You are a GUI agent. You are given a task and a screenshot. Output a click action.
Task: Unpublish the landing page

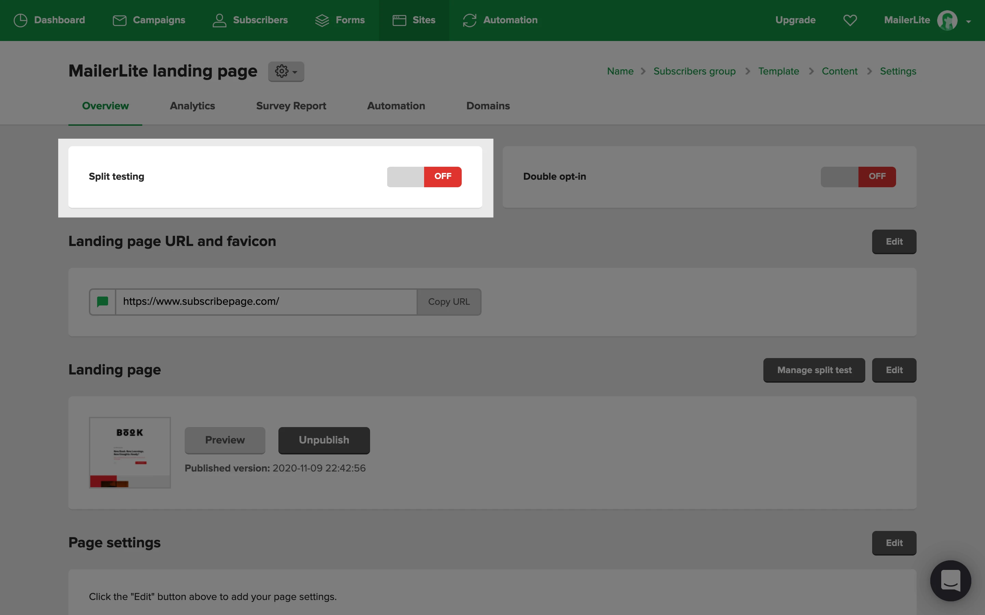point(324,440)
